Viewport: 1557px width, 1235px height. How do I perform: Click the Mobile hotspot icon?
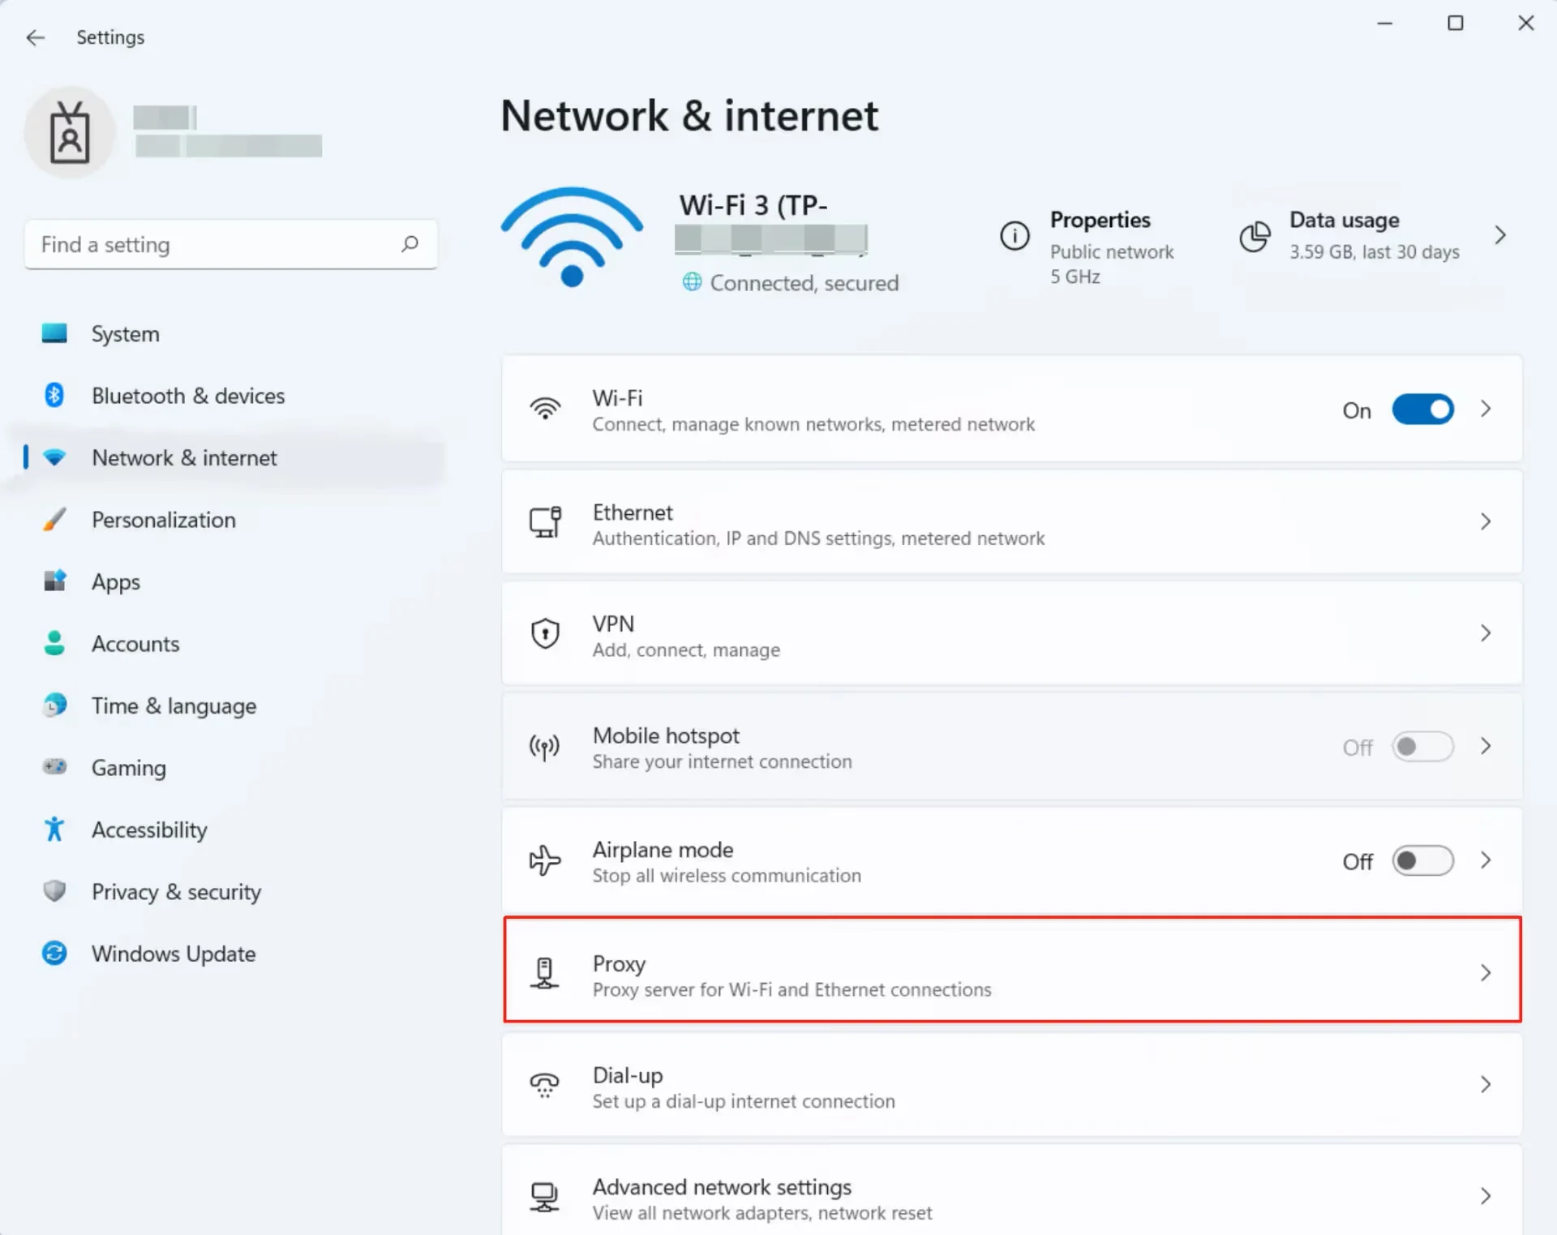545,747
